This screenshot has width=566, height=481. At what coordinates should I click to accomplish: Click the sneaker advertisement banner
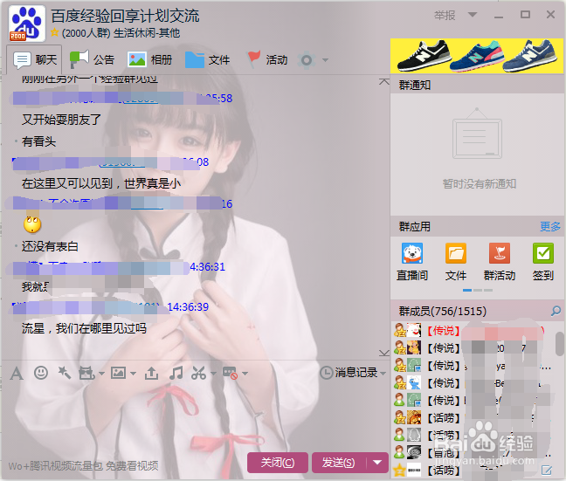click(477, 56)
